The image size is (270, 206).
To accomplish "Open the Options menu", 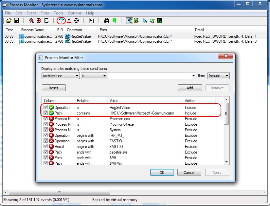I will [75, 13].
